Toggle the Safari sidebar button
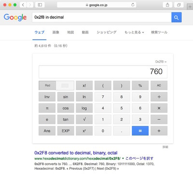The image size is (193, 177). (x=40, y=5)
